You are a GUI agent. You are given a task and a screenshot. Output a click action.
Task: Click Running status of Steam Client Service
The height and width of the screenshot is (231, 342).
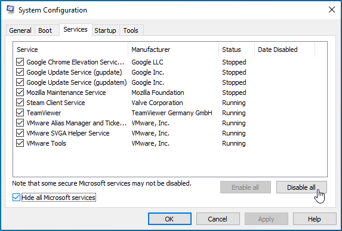pos(234,103)
